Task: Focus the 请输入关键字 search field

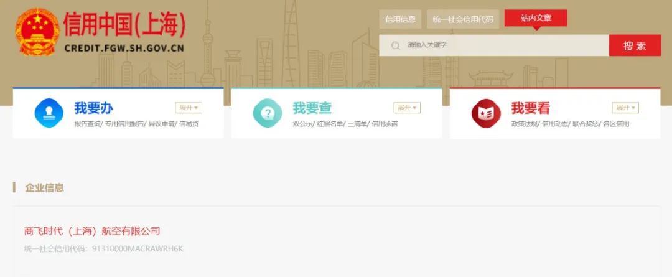Action: (494, 45)
